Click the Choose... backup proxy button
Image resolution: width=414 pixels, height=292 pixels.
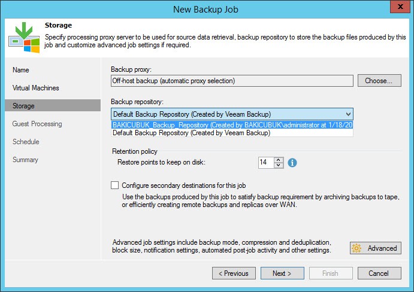tap(379, 80)
